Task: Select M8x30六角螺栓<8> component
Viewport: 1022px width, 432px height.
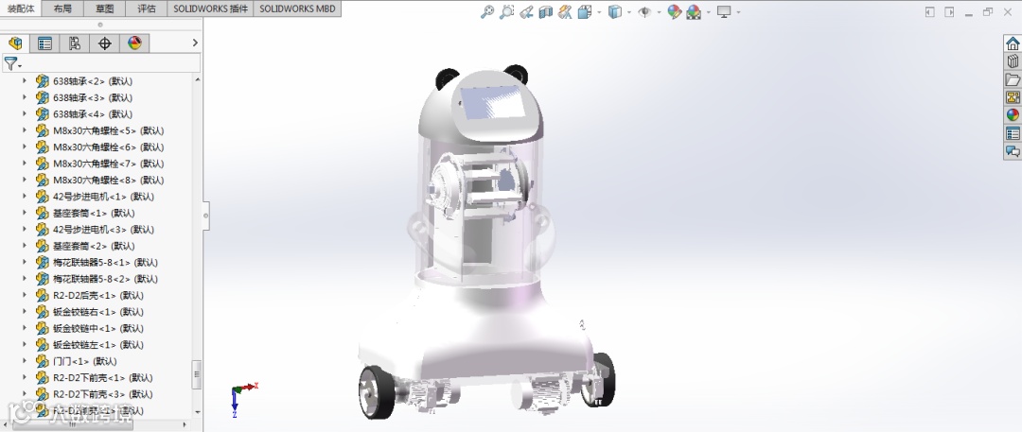Action: point(108,180)
